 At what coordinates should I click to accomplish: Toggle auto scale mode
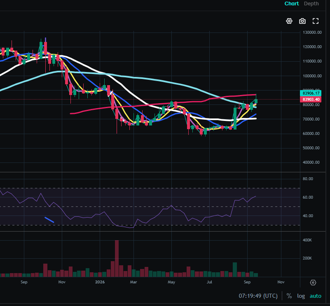pyautogui.click(x=316, y=296)
